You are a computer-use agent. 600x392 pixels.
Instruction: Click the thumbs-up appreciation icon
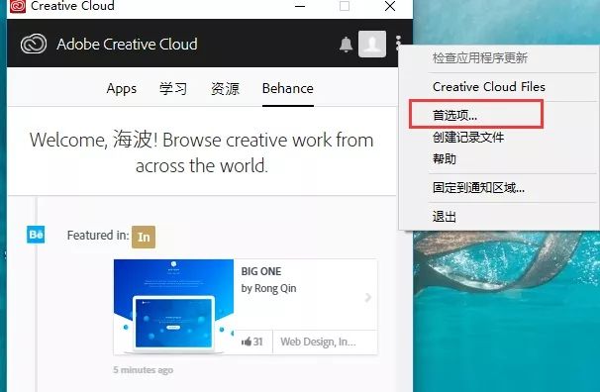point(247,342)
